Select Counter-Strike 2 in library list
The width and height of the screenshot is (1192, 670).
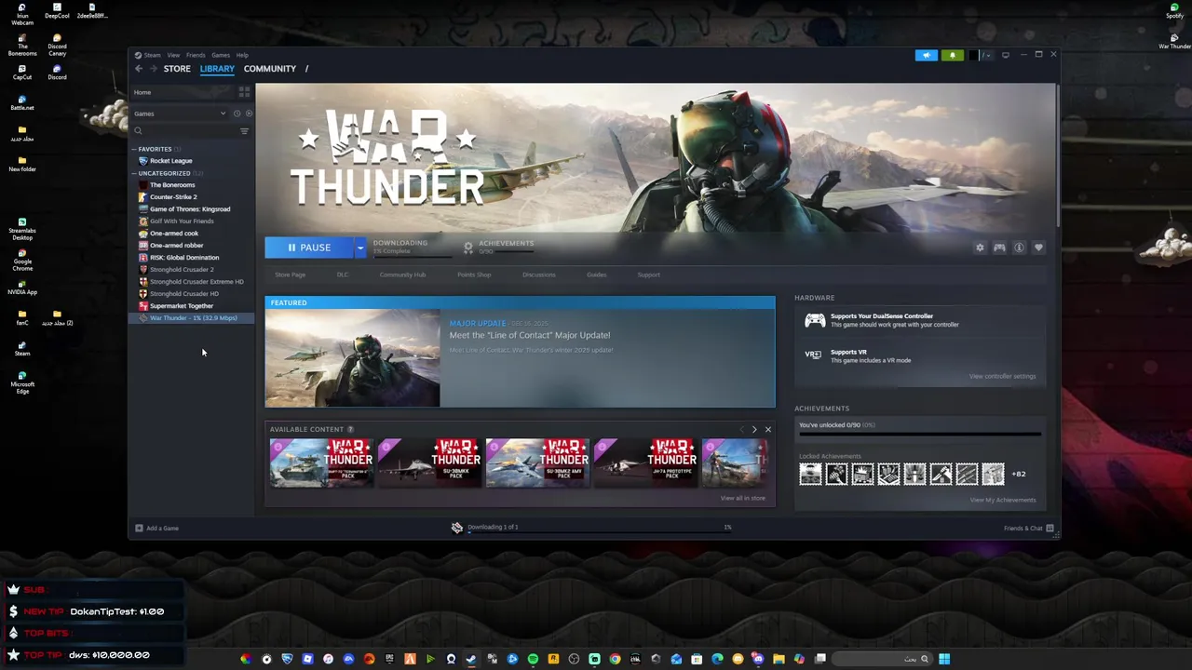(173, 197)
